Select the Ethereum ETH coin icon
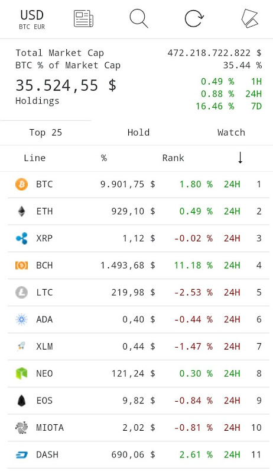Screen dimensions: 273x474 tap(21, 212)
